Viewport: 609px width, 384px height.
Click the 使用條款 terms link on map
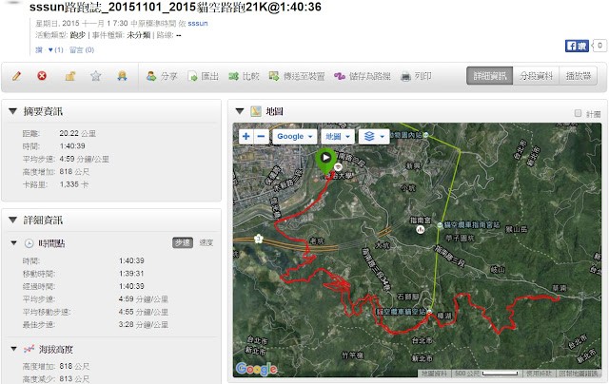[540, 374]
